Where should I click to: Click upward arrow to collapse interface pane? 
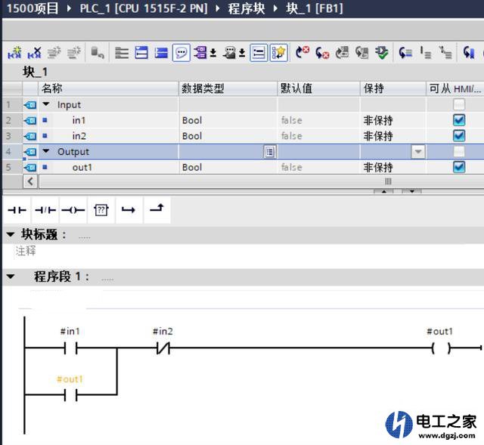pyautogui.click(x=383, y=191)
